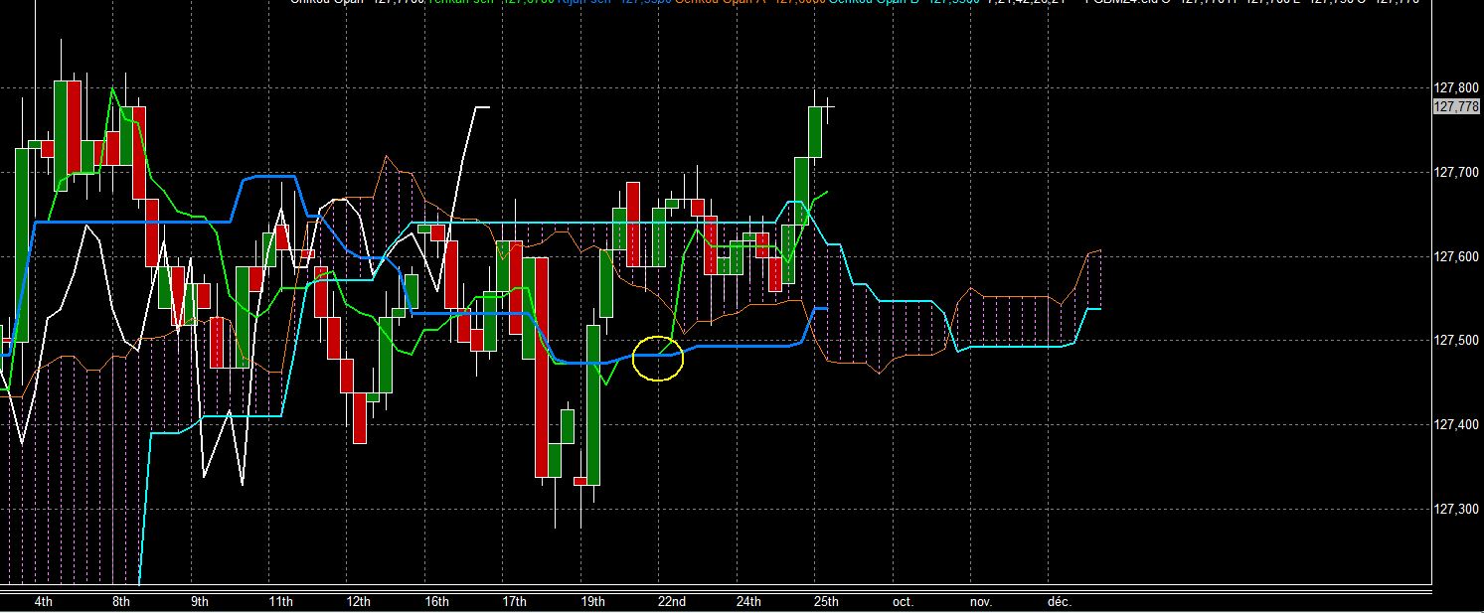Select the 9th date label

(x=200, y=601)
